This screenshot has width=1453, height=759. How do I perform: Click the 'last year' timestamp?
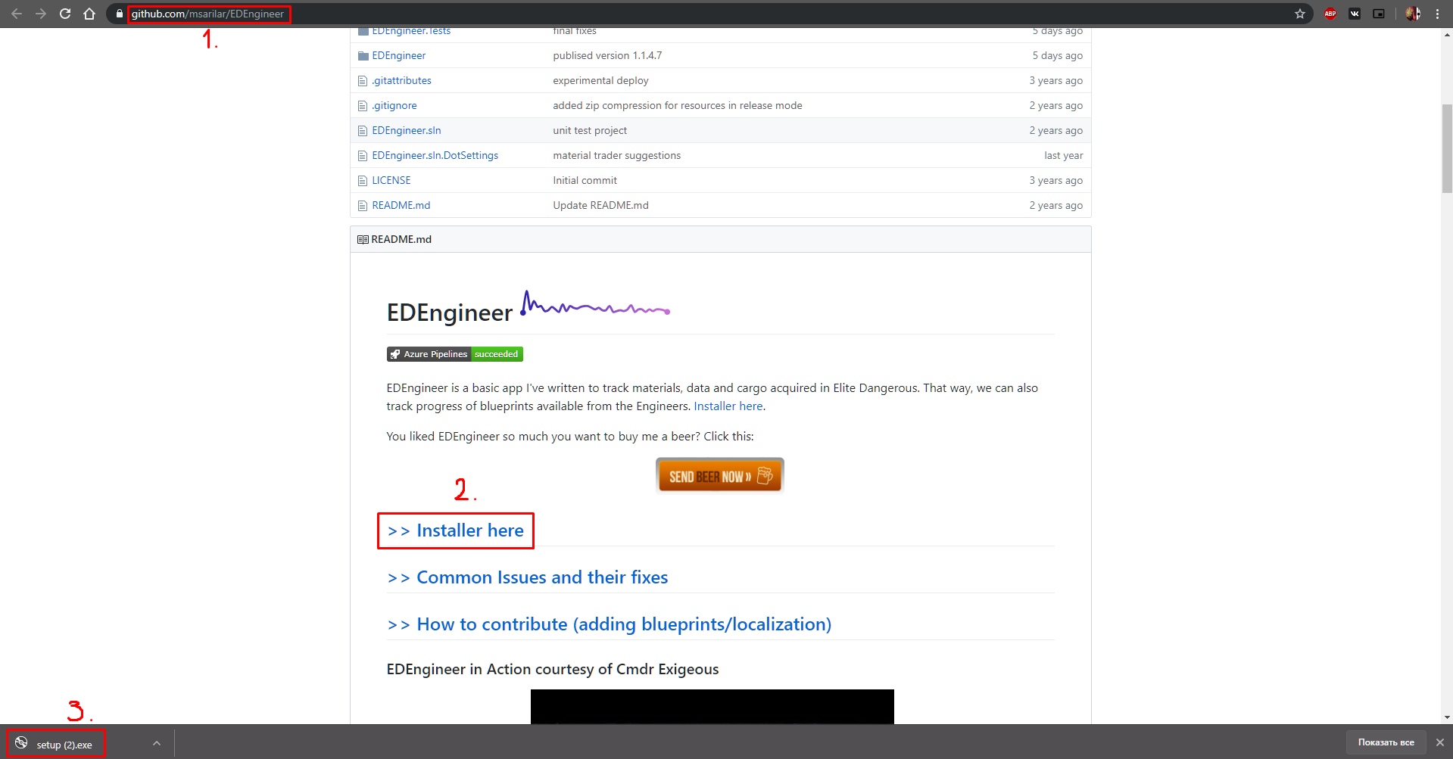tap(1063, 156)
